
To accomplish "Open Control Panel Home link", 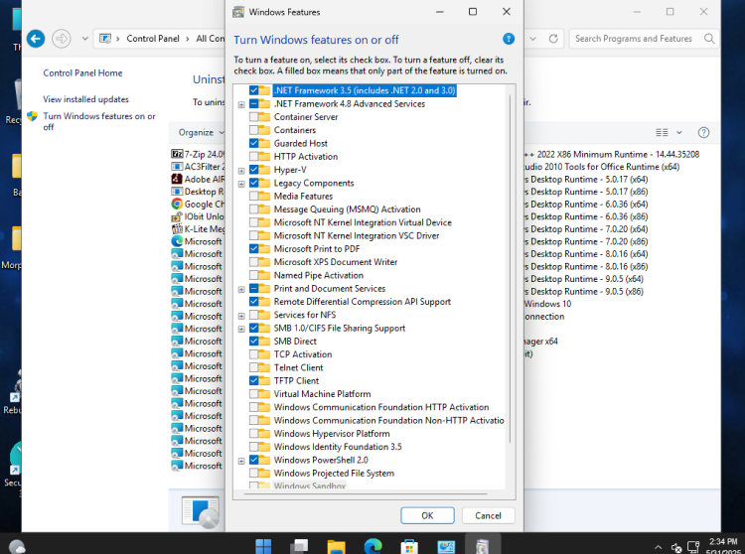I will [x=82, y=73].
